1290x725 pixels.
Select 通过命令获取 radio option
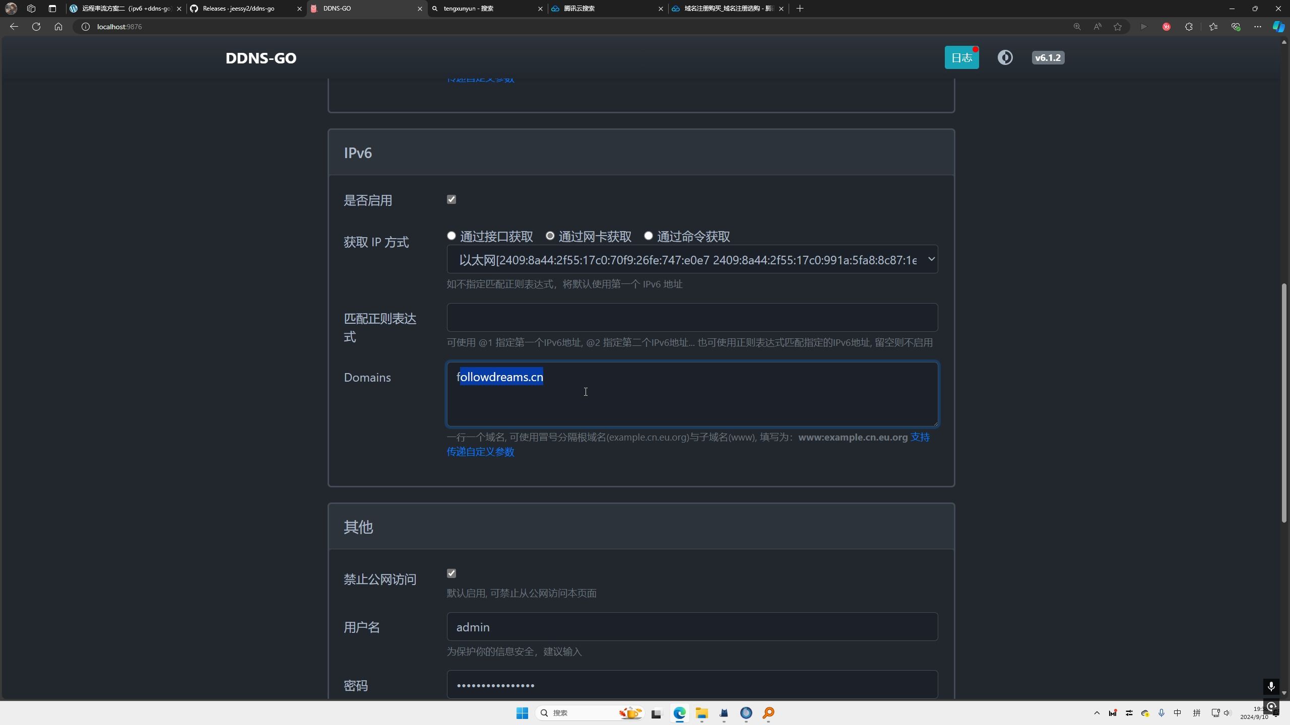pos(649,236)
